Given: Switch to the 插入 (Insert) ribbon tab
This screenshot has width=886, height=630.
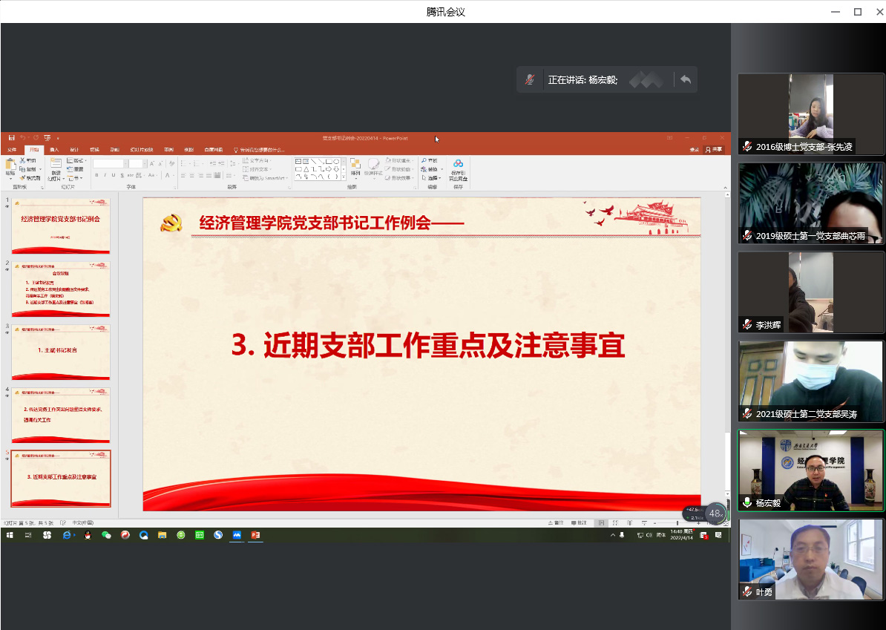Looking at the screenshot, I should tap(54, 149).
